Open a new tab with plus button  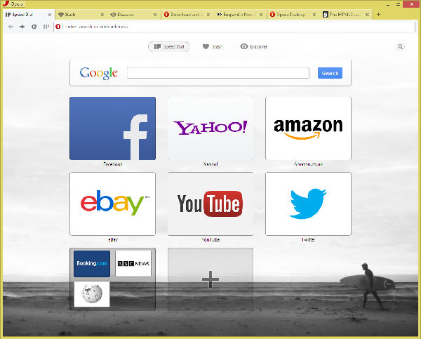(x=379, y=15)
